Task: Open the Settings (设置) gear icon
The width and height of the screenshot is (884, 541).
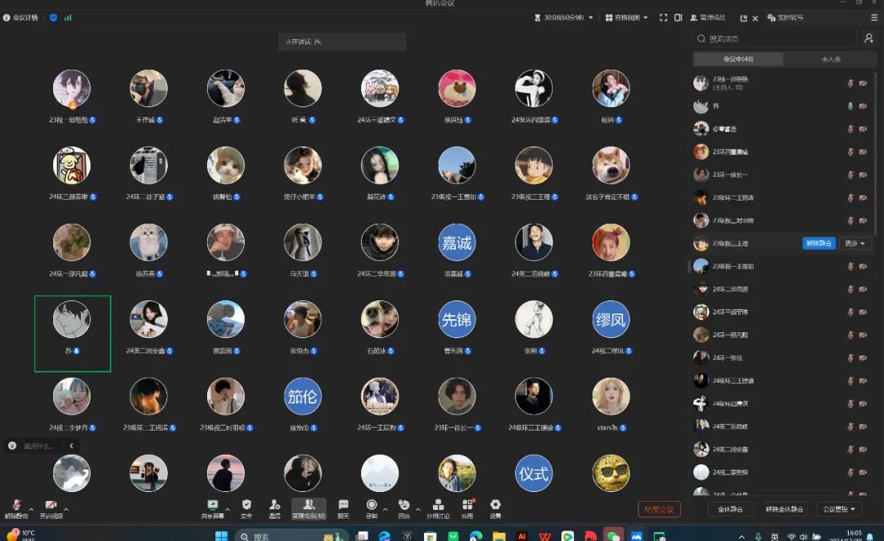Action: (x=495, y=506)
